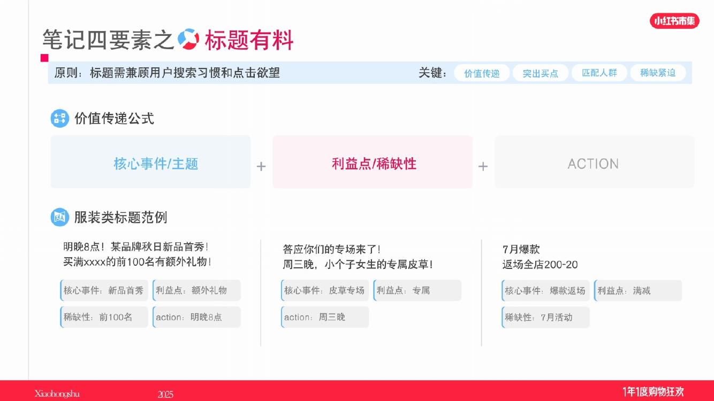Toggle the 突出买点 key tag

[x=541, y=73]
